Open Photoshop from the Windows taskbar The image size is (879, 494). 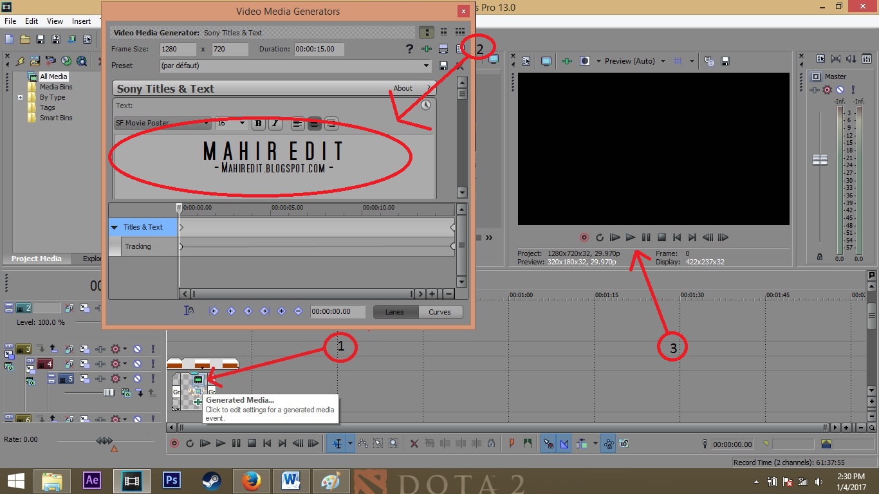point(172,480)
